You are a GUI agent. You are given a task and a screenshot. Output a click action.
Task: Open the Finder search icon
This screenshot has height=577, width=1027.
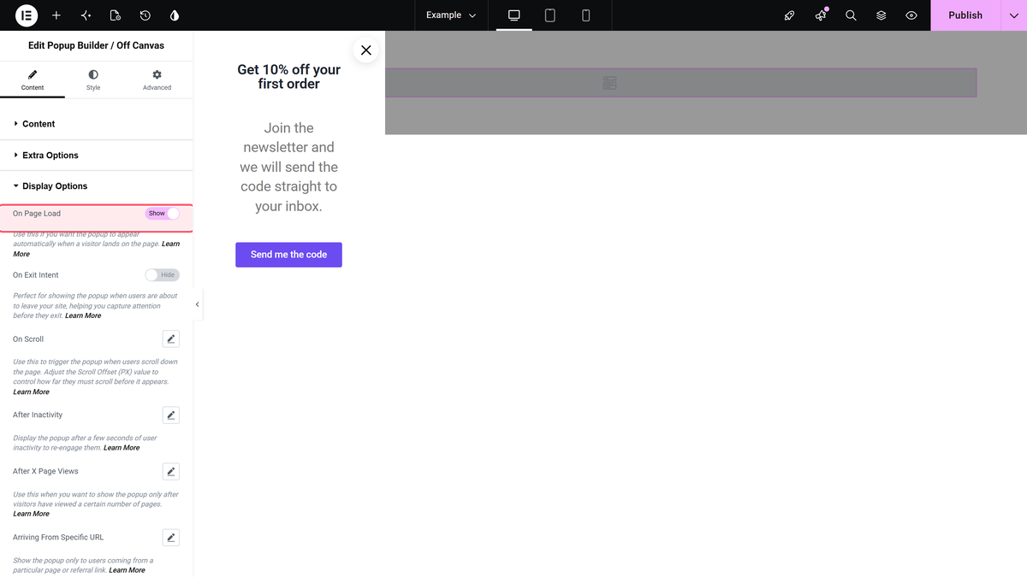[x=851, y=15]
